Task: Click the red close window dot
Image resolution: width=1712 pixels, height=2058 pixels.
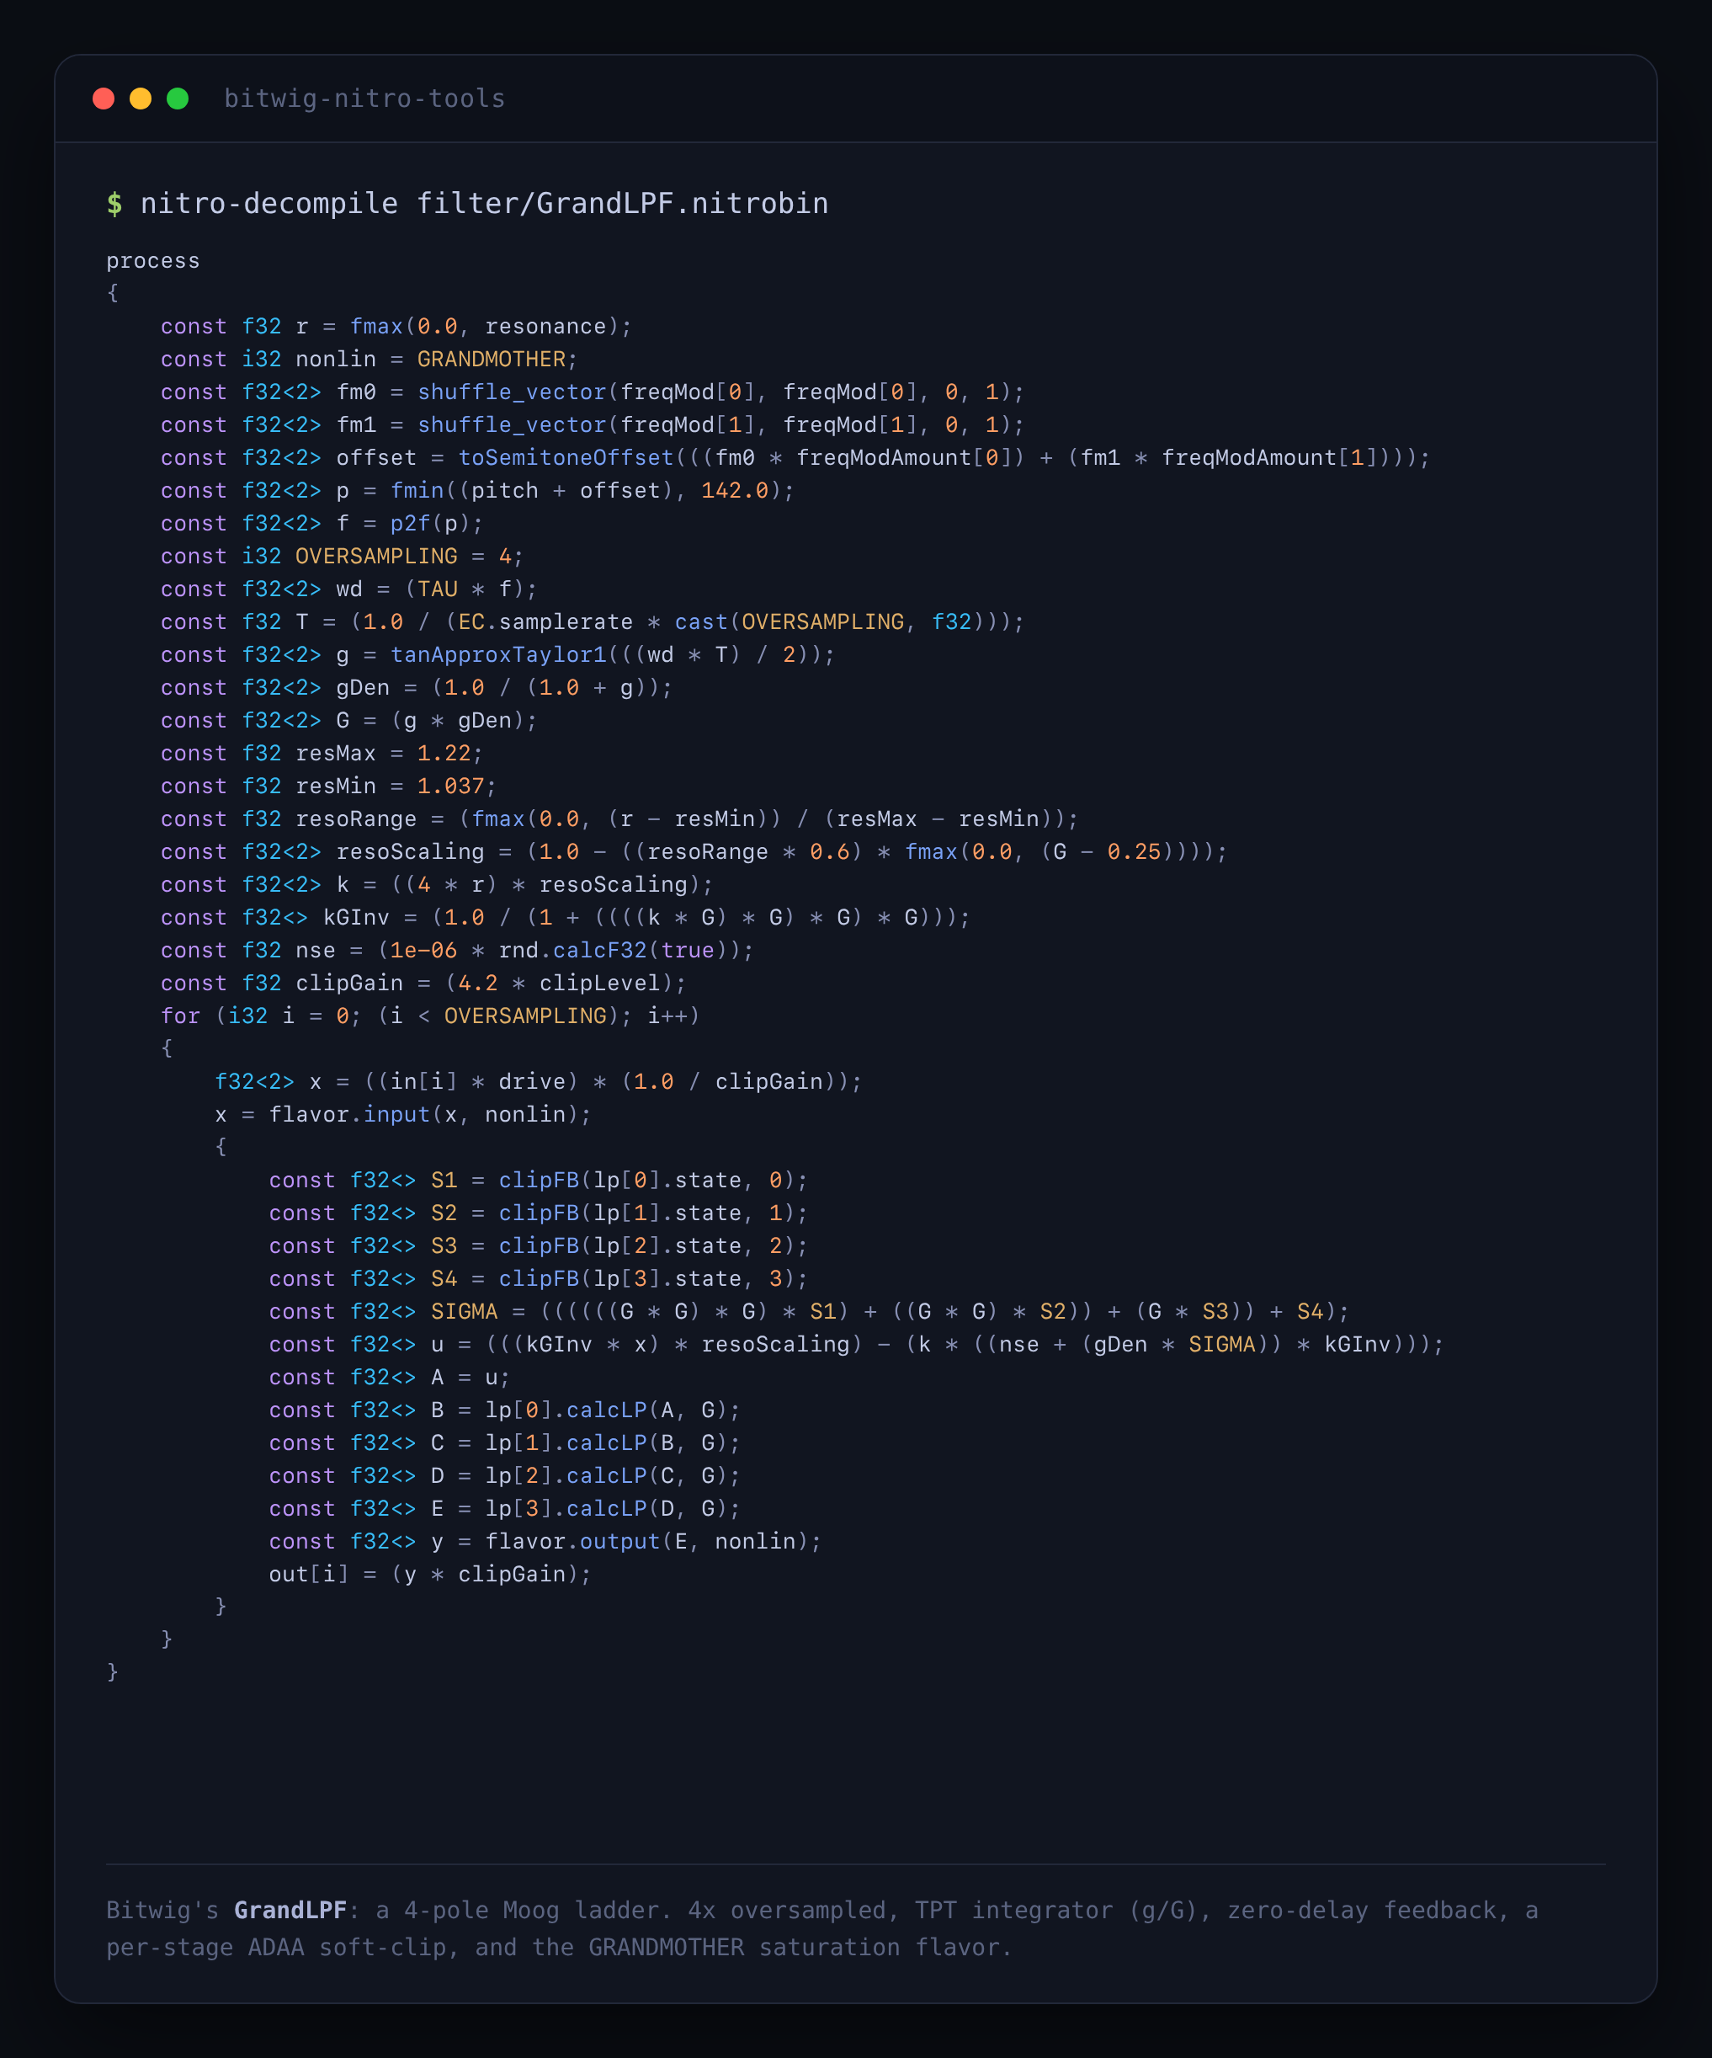Action: tap(104, 99)
